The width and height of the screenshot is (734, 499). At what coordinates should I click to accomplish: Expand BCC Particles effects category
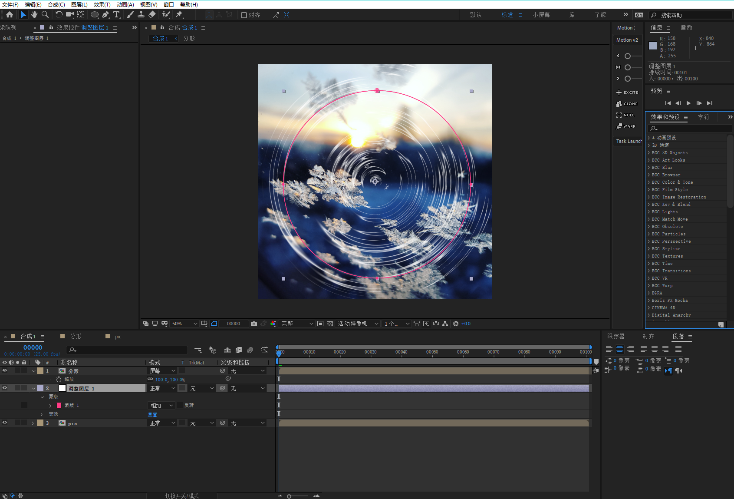(649, 234)
